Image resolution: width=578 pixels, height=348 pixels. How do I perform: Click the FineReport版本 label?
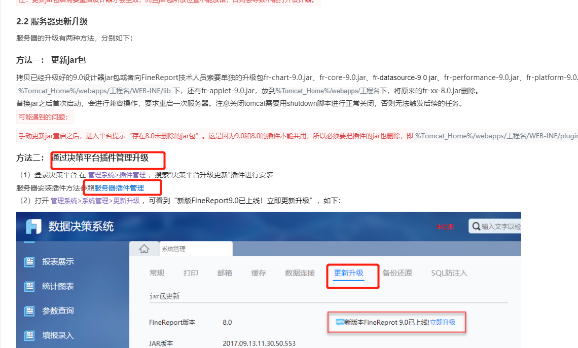tap(172, 322)
